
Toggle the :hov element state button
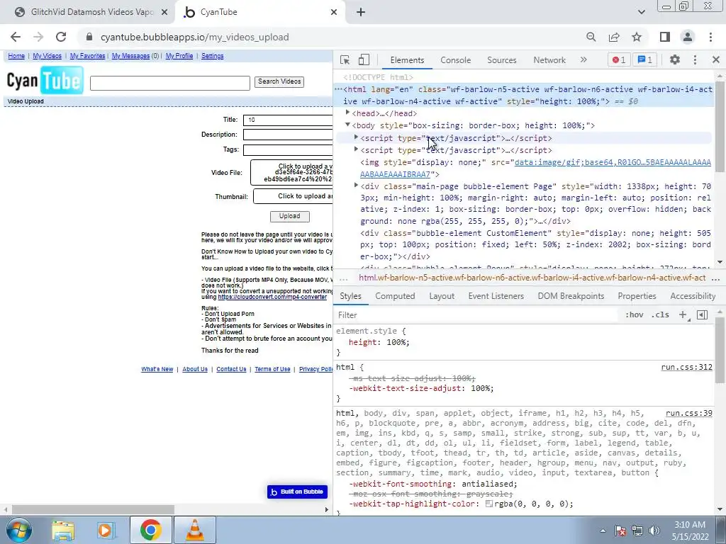coord(634,315)
